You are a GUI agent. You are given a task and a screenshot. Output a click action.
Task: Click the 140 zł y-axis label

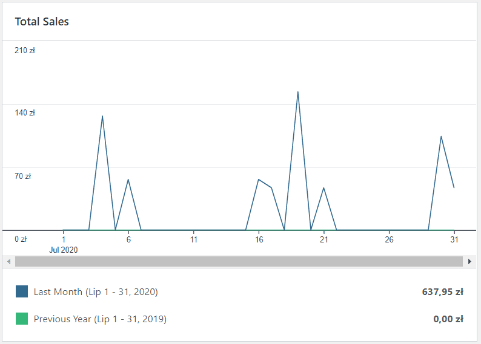coord(25,113)
